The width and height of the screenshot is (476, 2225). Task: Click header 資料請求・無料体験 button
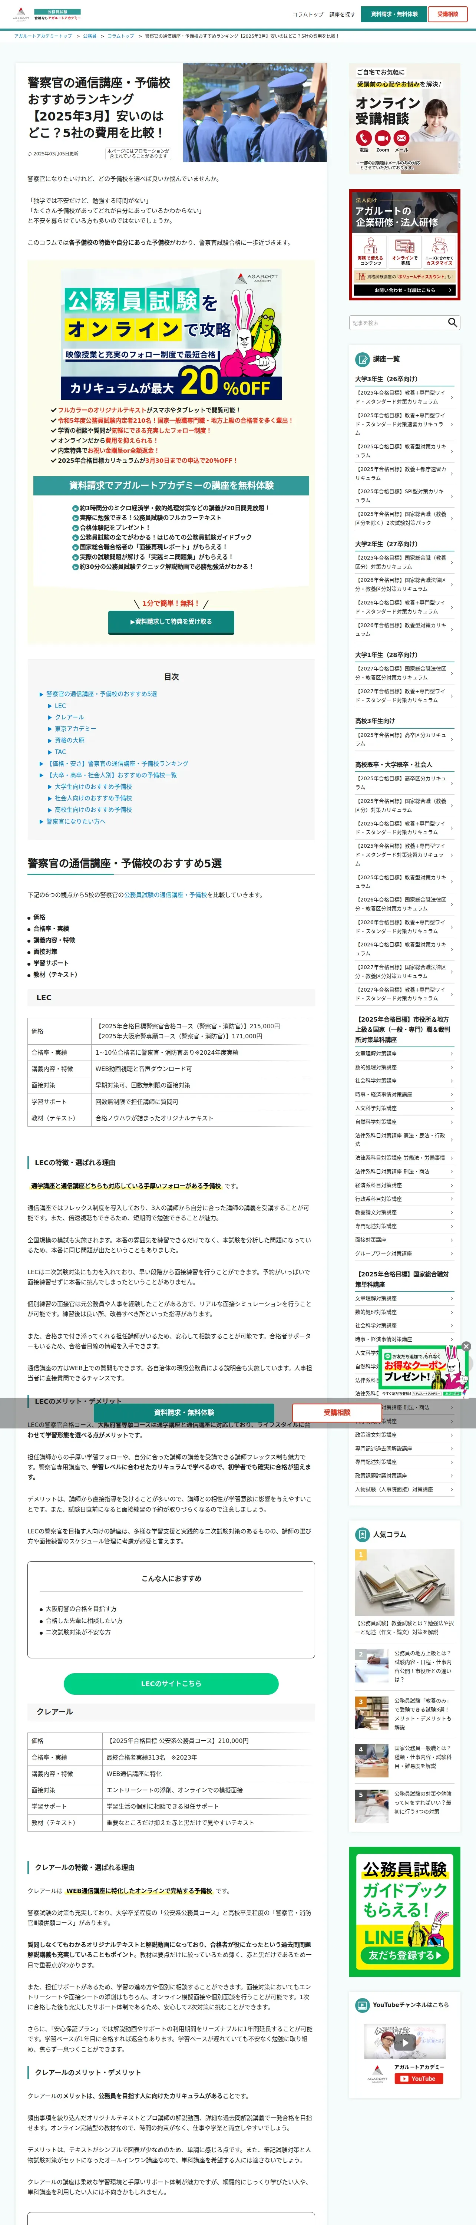394,14
